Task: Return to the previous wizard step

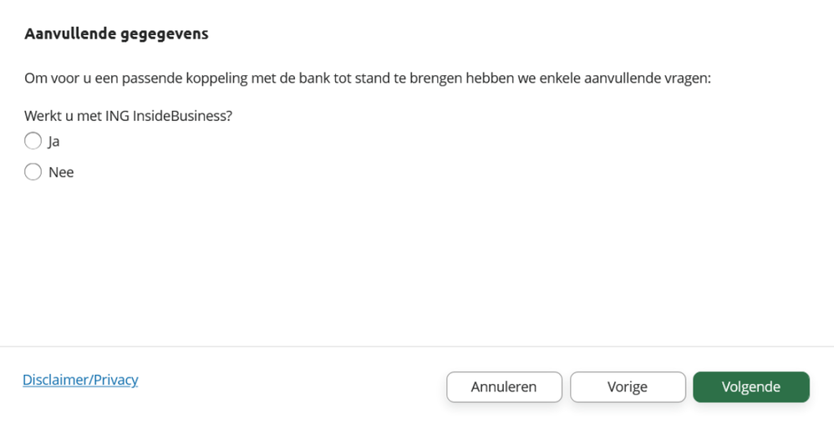Action: coord(628,387)
